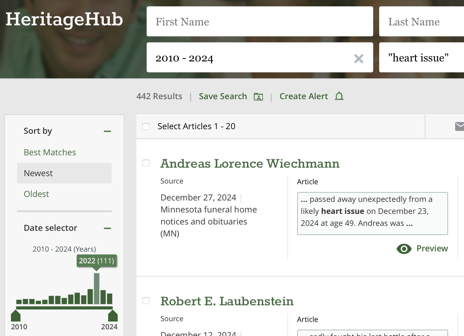
Task: Click the Create Alert link
Action: (x=304, y=96)
